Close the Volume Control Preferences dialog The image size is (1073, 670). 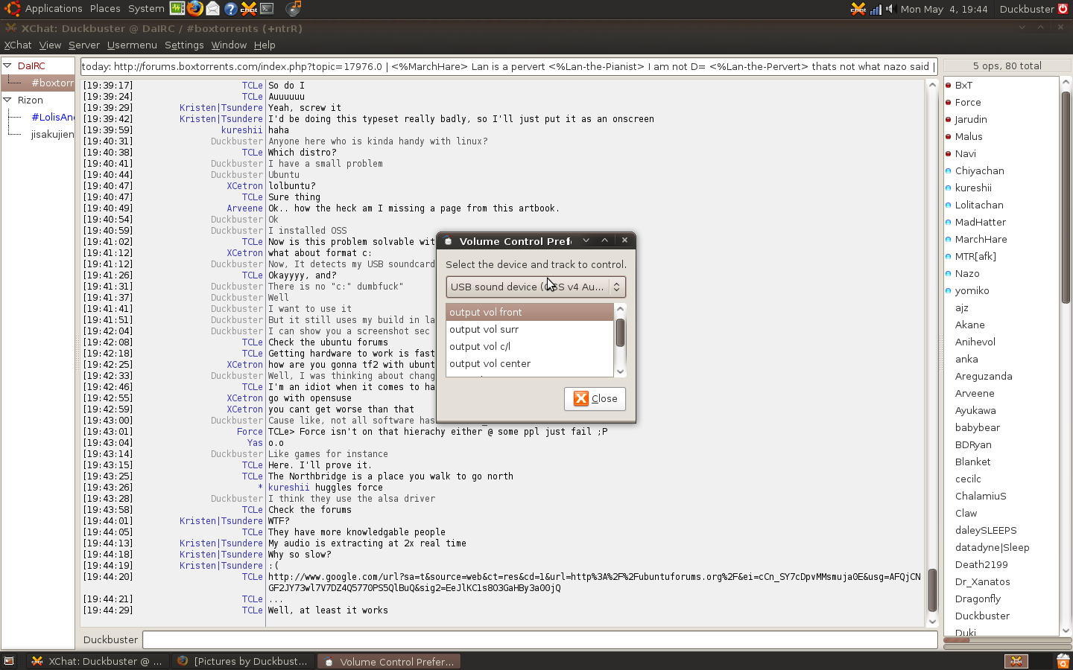click(595, 399)
